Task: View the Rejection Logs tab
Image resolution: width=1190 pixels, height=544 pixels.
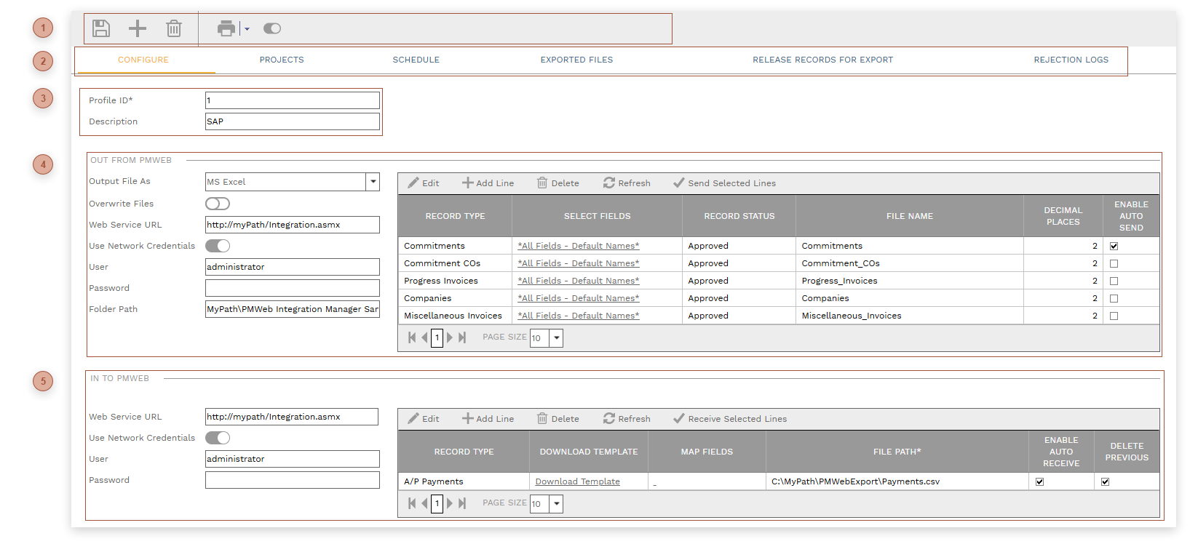Action: tap(1071, 60)
